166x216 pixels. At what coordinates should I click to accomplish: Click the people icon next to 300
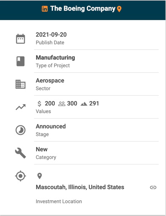pos(62,104)
